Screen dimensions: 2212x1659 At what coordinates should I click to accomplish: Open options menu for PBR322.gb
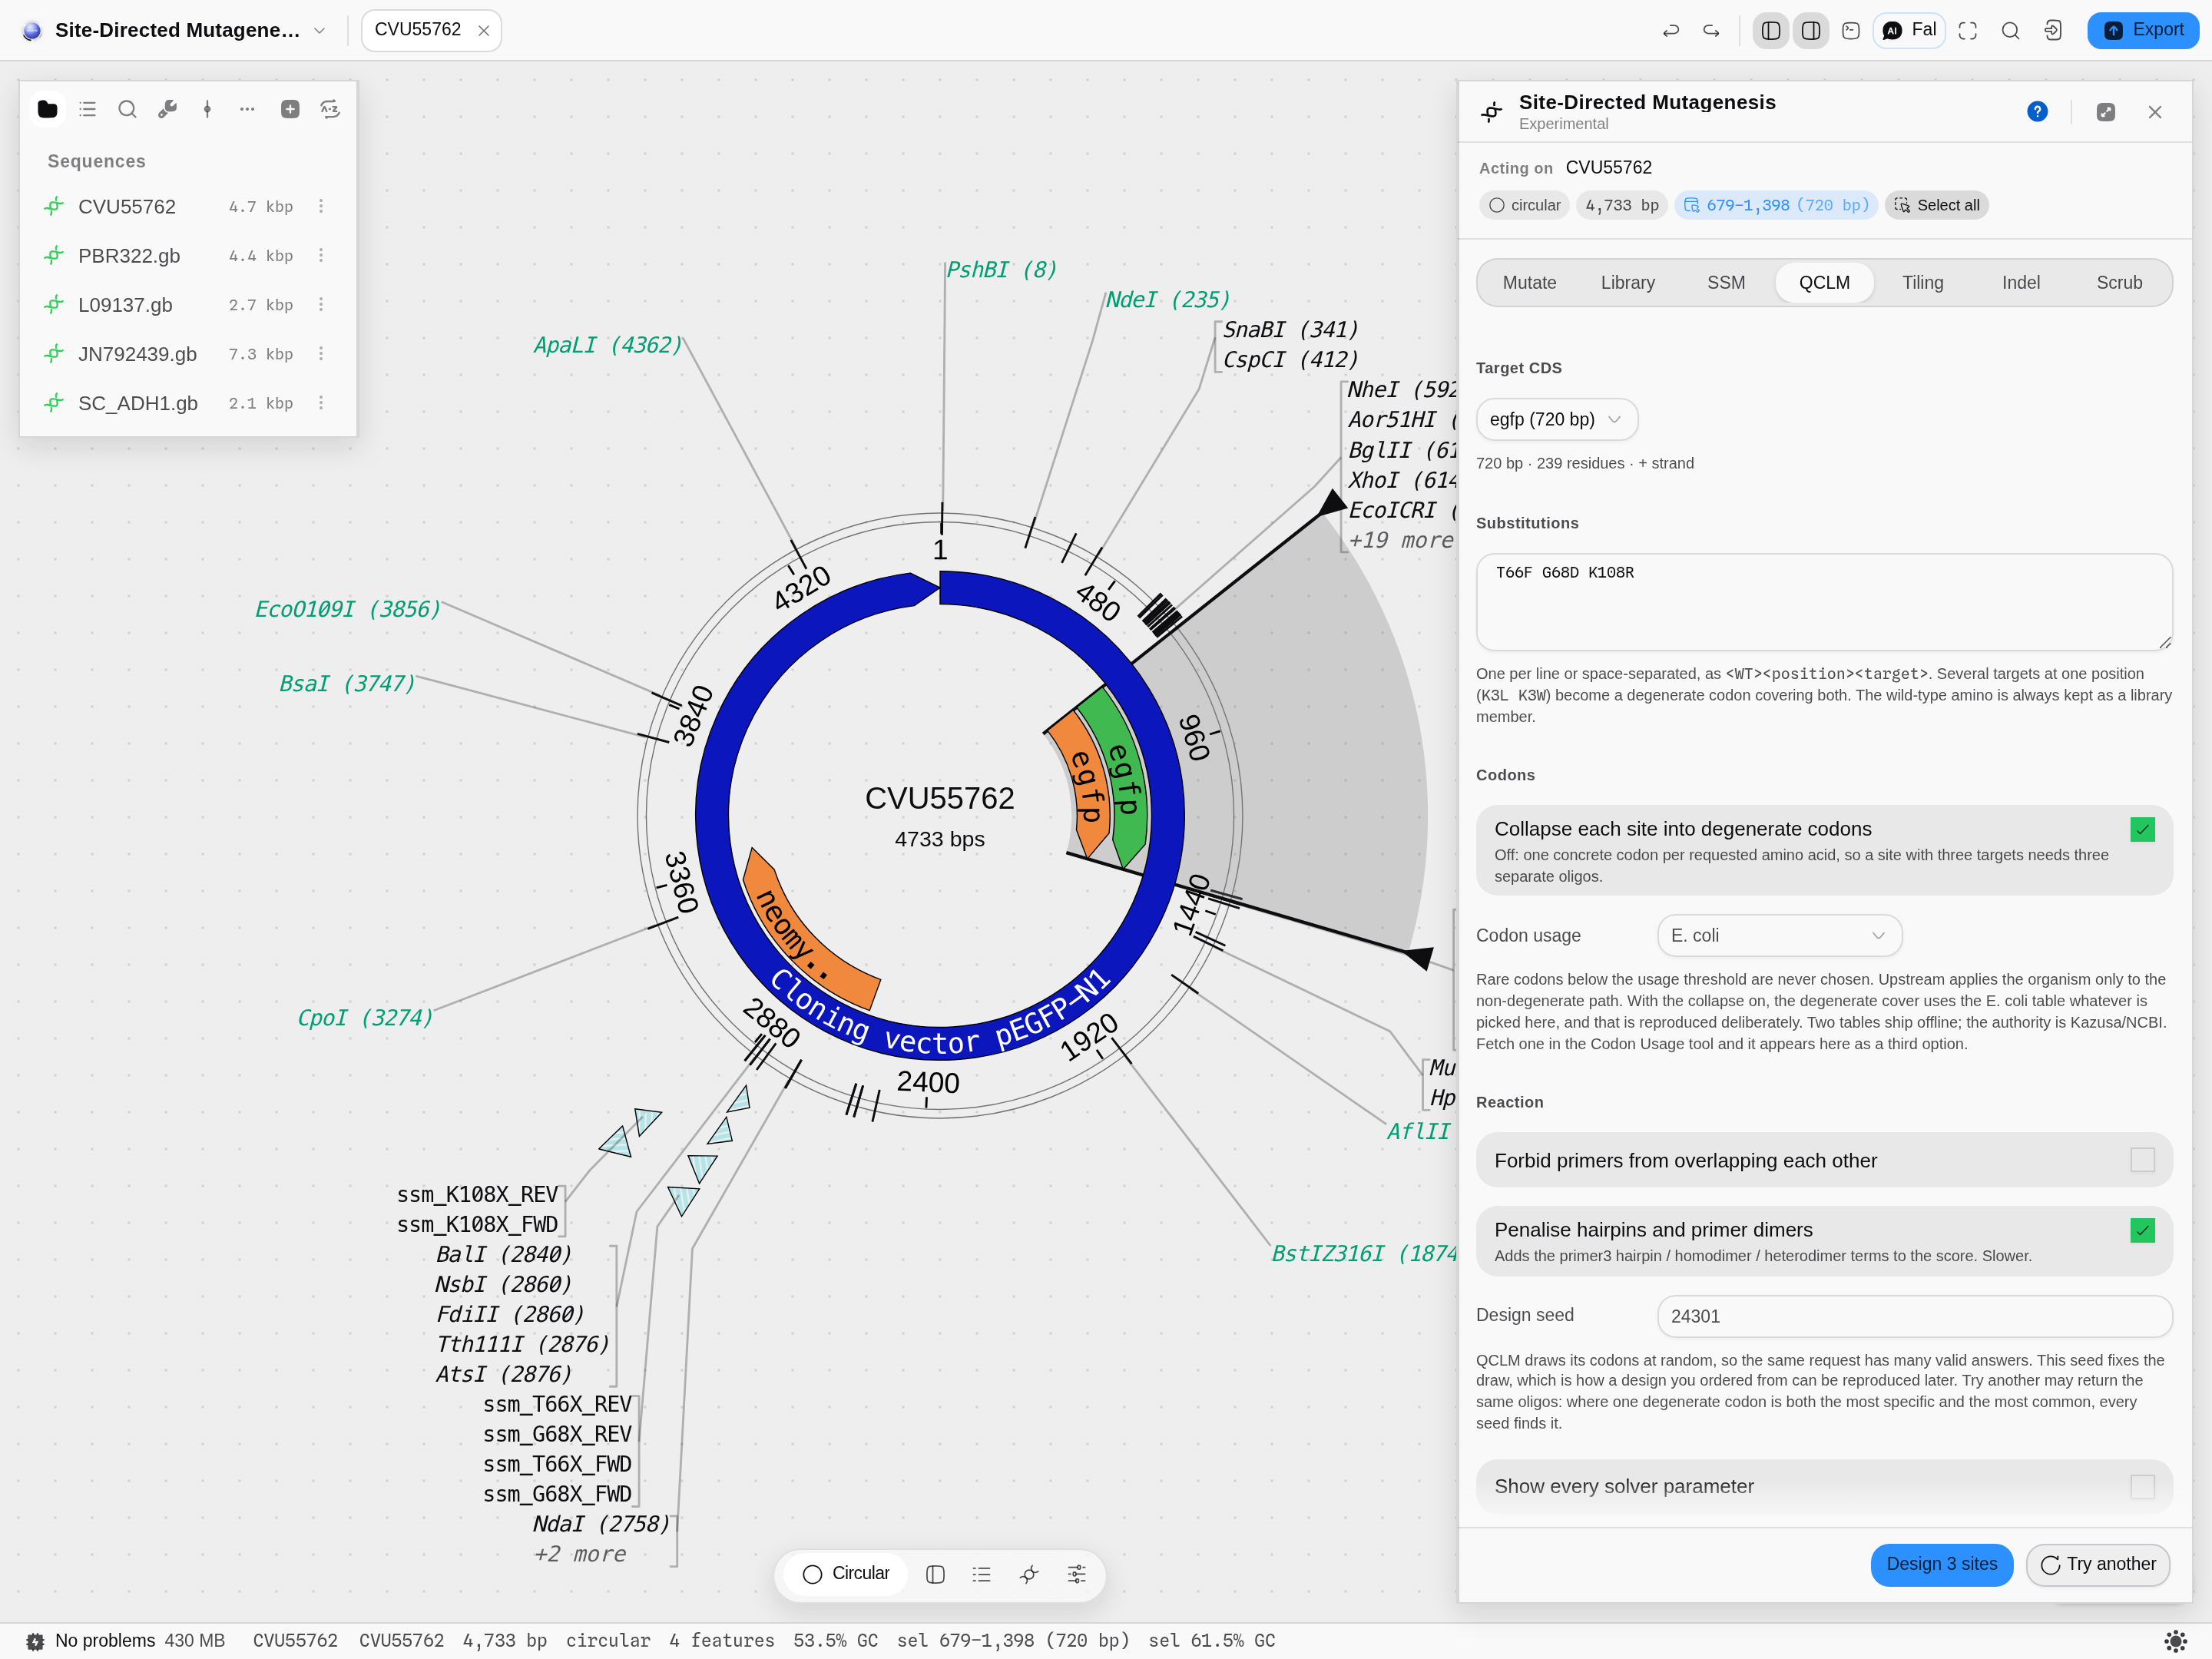tap(321, 255)
